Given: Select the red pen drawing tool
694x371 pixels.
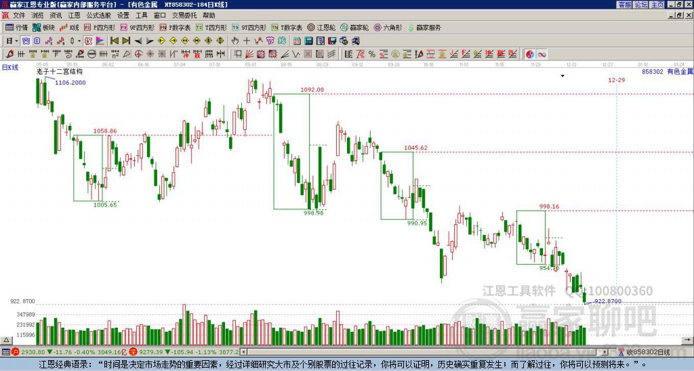Looking at the screenshot, I should click(x=9, y=54).
